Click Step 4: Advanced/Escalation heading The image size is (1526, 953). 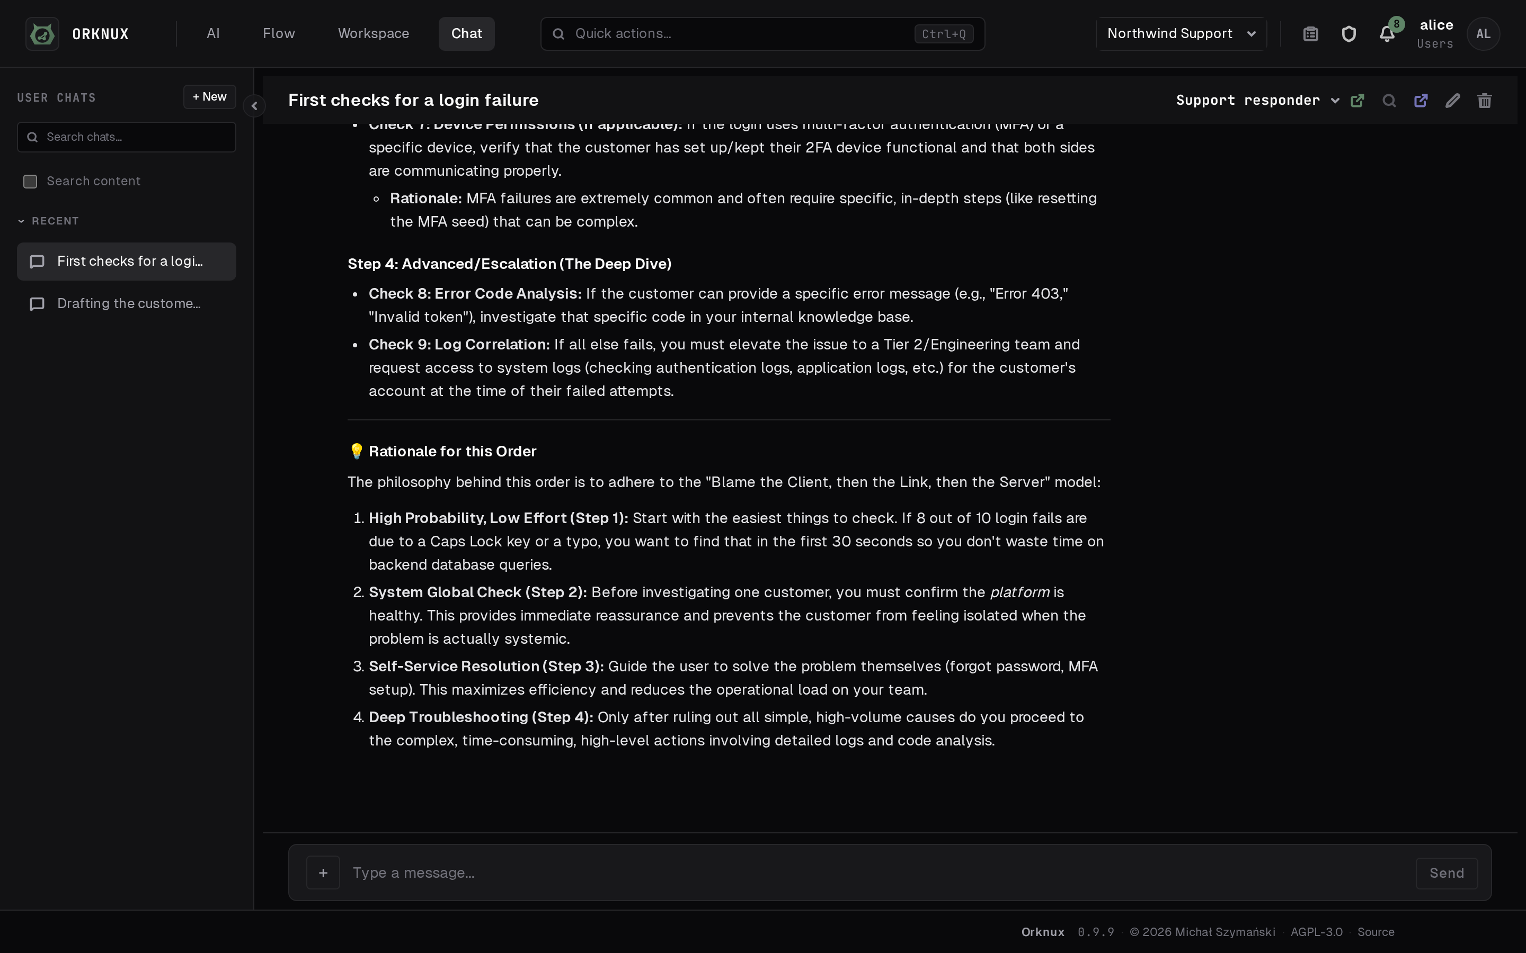click(x=510, y=264)
